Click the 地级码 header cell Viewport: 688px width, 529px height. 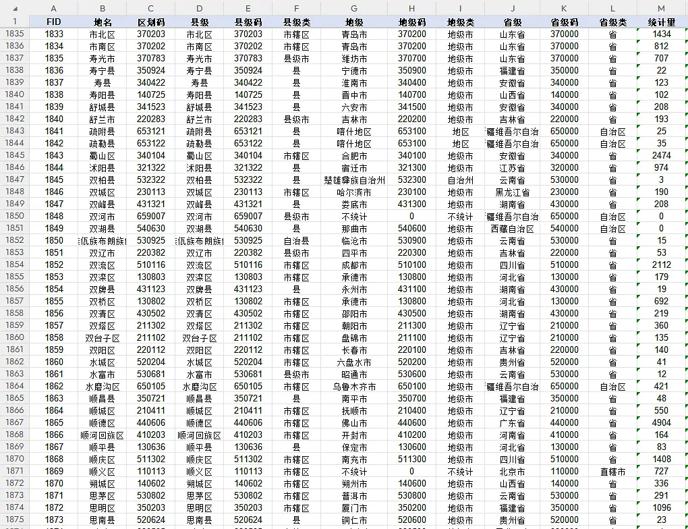pos(411,22)
